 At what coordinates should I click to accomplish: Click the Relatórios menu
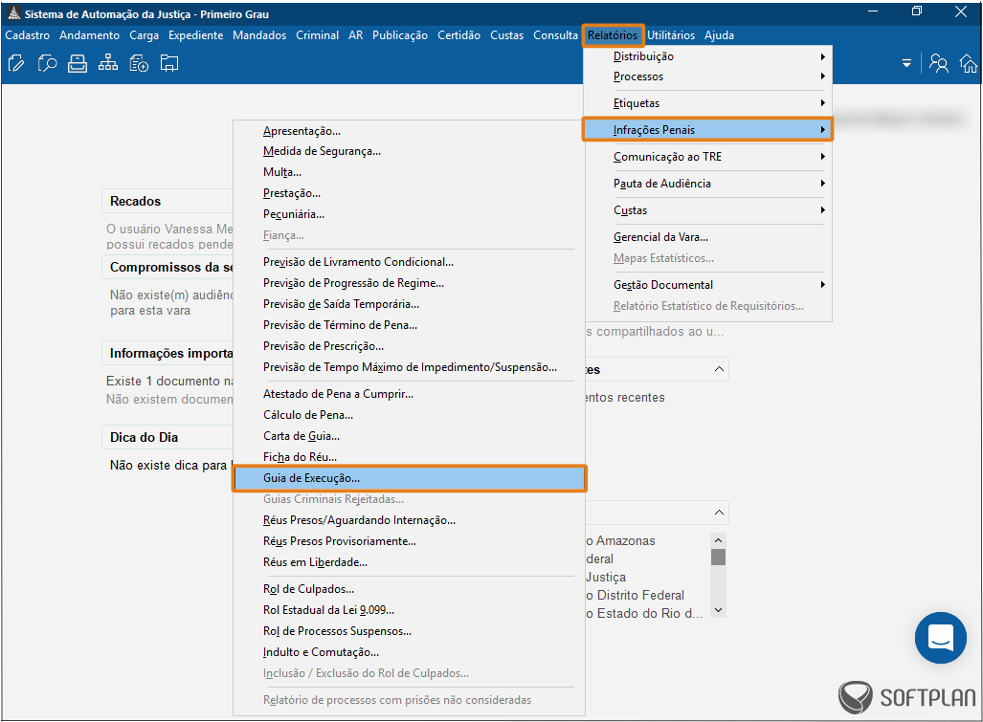click(x=613, y=35)
